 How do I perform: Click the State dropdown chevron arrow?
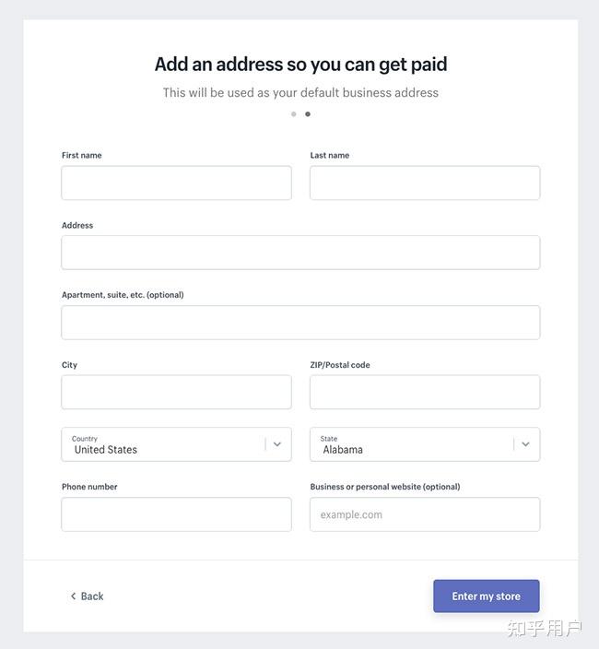pos(525,444)
